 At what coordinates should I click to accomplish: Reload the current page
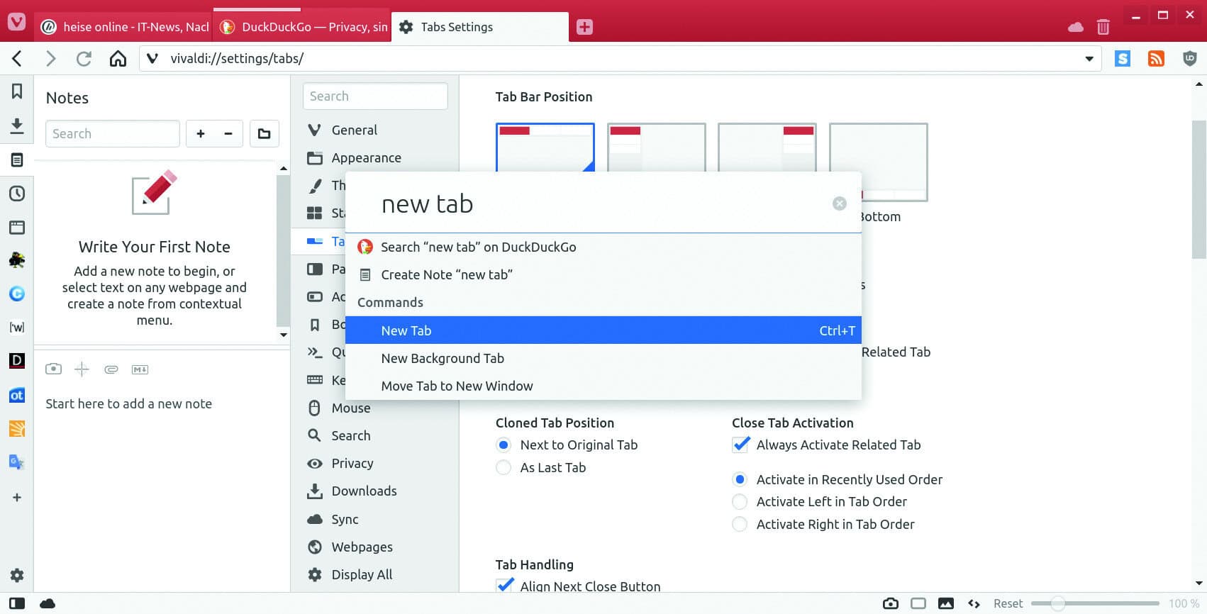[x=84, y=58]
